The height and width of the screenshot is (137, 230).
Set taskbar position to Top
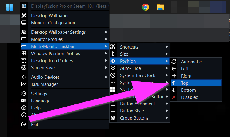(x=185, y=83)
